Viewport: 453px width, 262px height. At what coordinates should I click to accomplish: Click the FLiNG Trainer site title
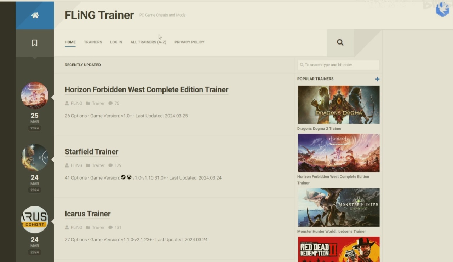point(99,15)
